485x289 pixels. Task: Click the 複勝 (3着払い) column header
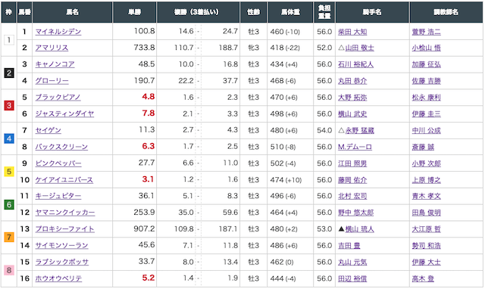(x=198, y=12)
